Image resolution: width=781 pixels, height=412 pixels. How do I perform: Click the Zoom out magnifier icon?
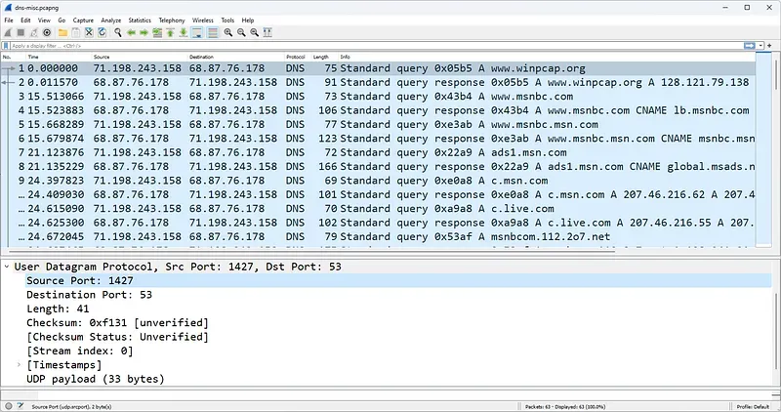[241, 32]
